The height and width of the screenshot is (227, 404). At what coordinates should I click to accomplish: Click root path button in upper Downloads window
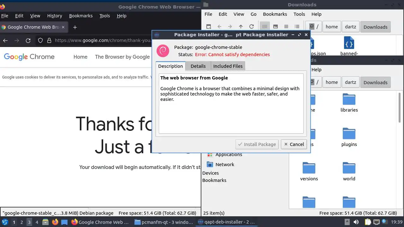click(314, 27)
